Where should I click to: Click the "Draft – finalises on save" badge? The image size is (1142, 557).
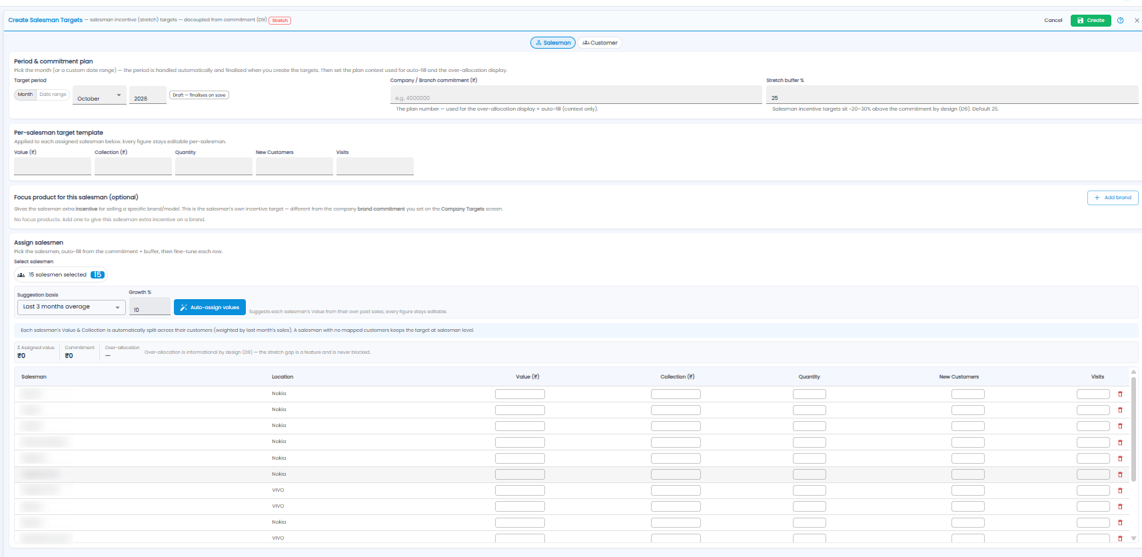click(x=199, y=95)
